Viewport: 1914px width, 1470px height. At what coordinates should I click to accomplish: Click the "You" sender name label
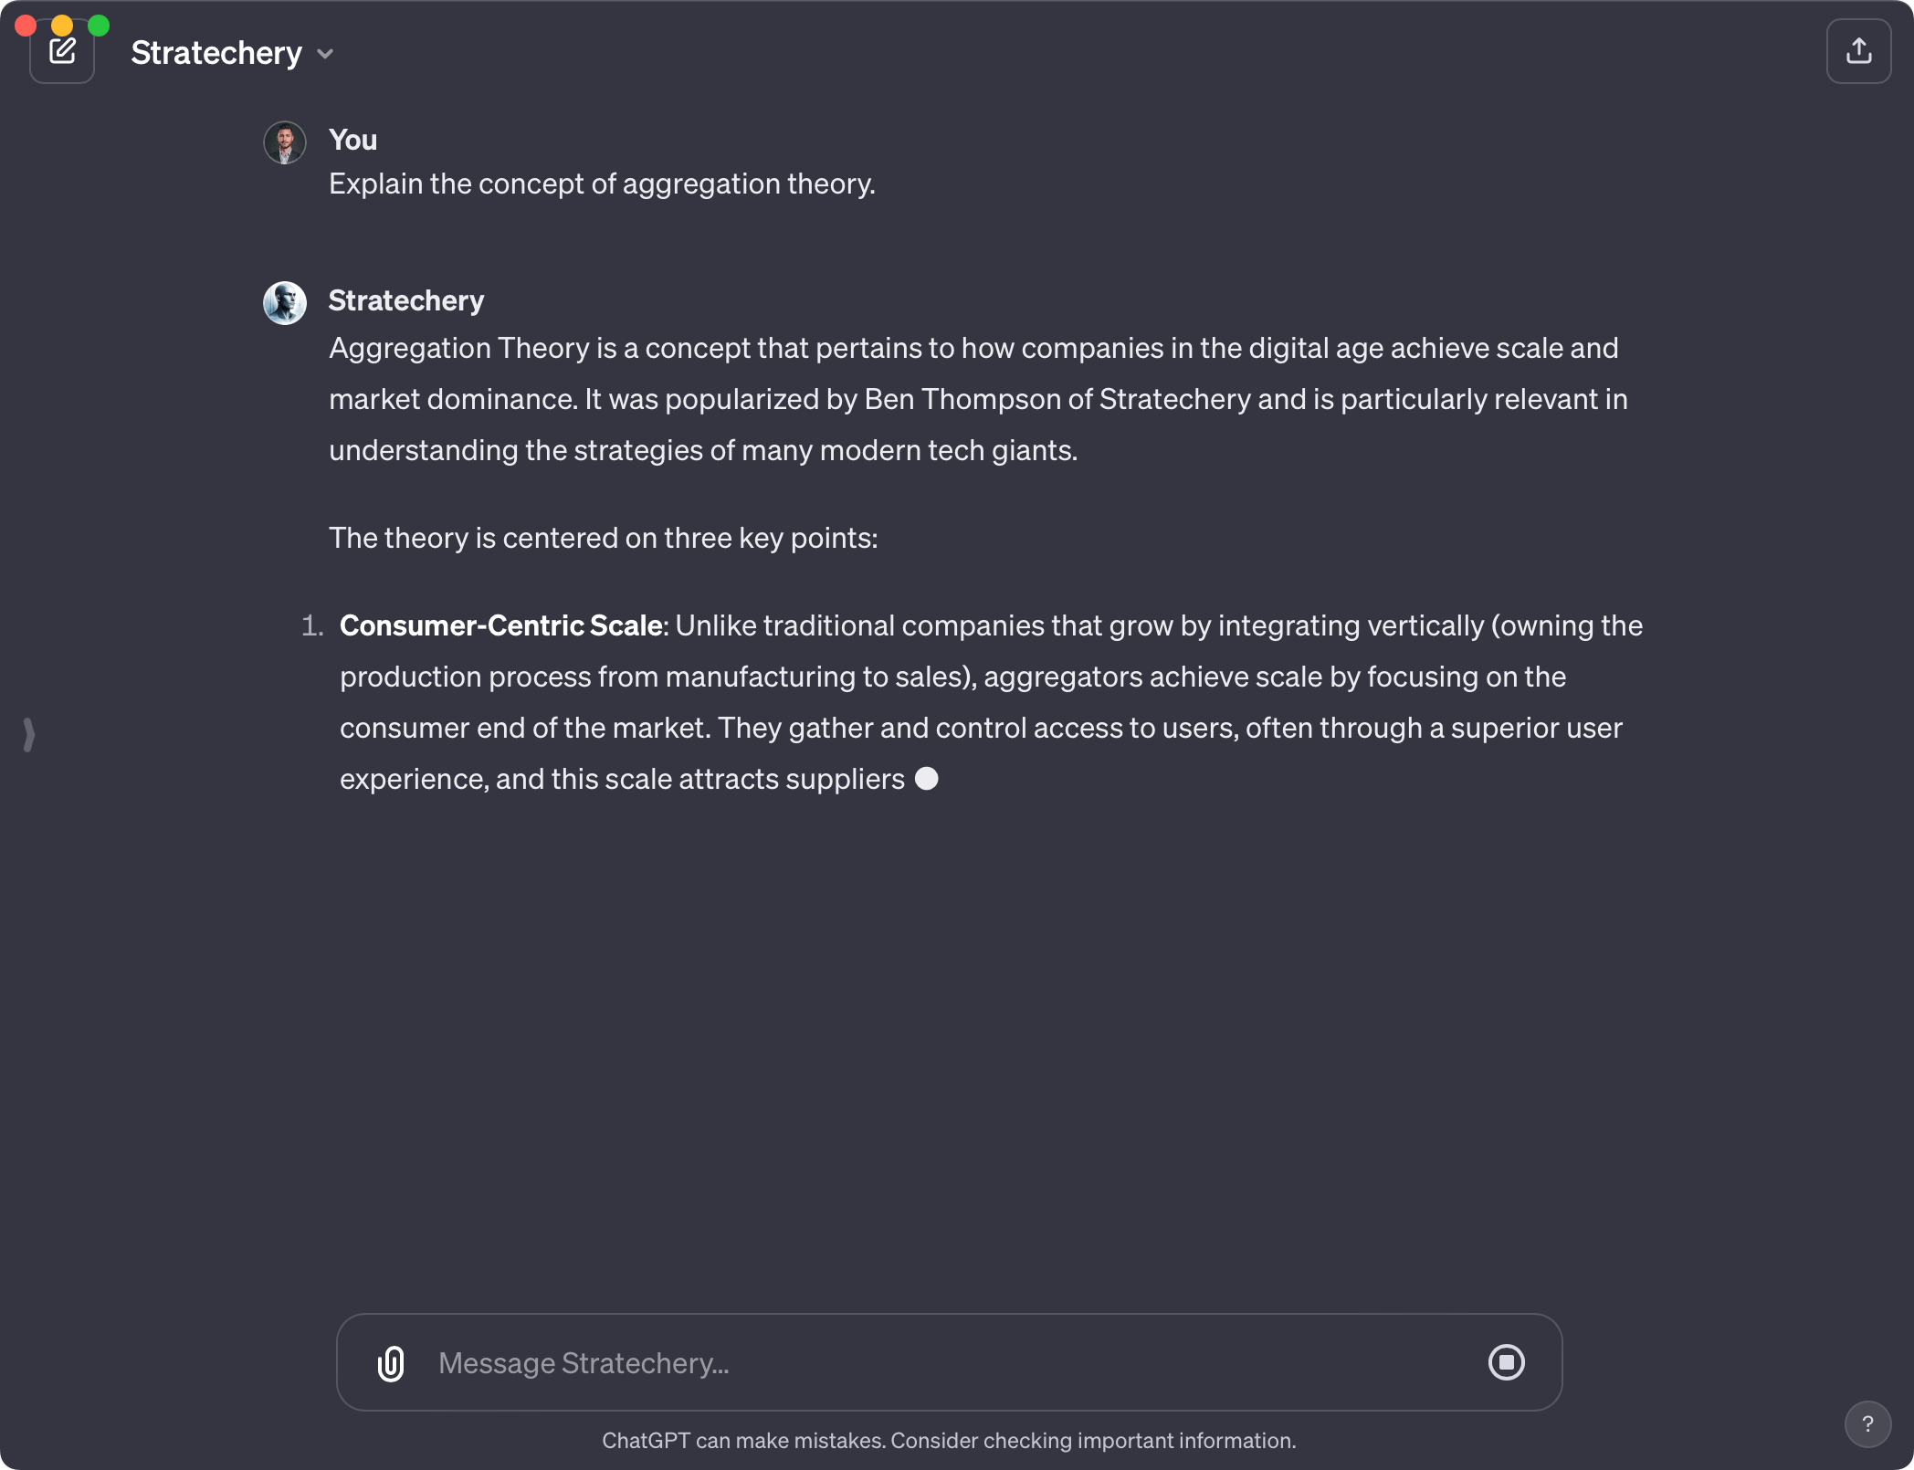tap(352, 140)
